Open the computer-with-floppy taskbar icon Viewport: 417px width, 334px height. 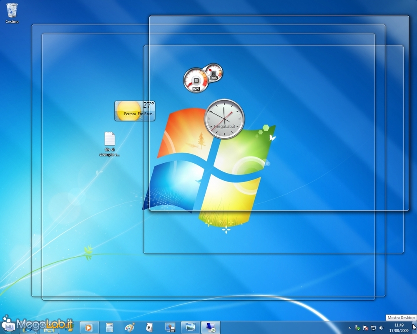tap(170, 327)
